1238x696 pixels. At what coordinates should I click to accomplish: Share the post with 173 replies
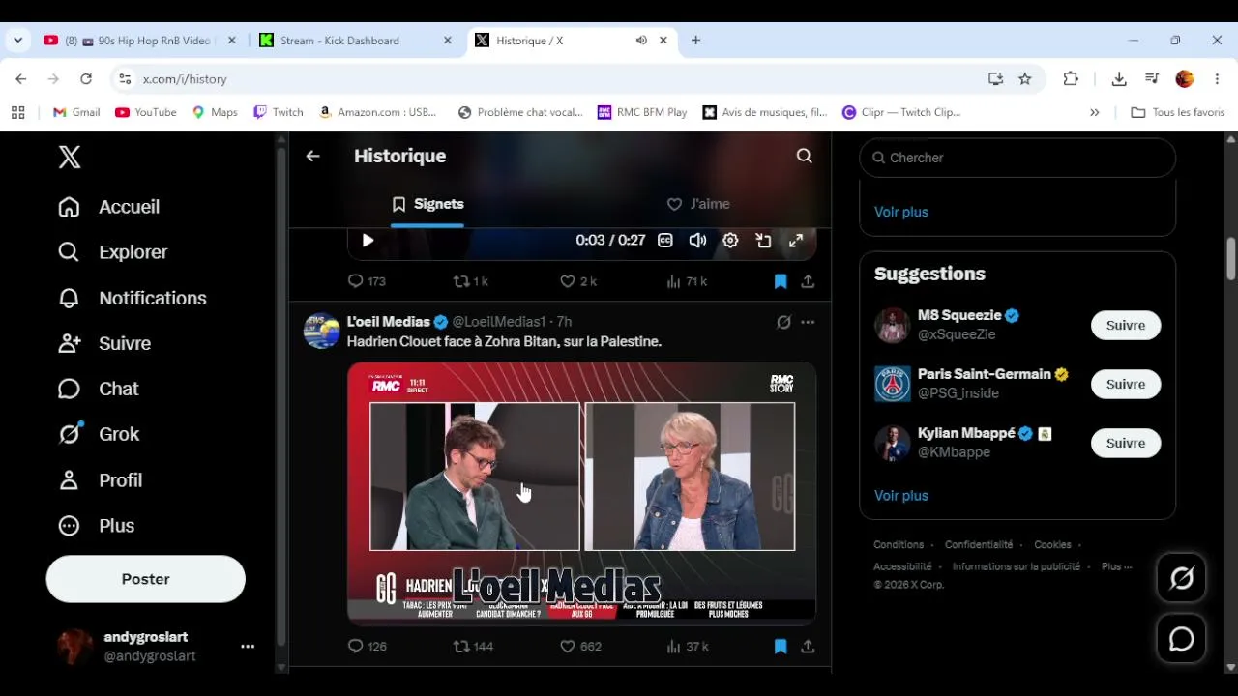[808, 281]
